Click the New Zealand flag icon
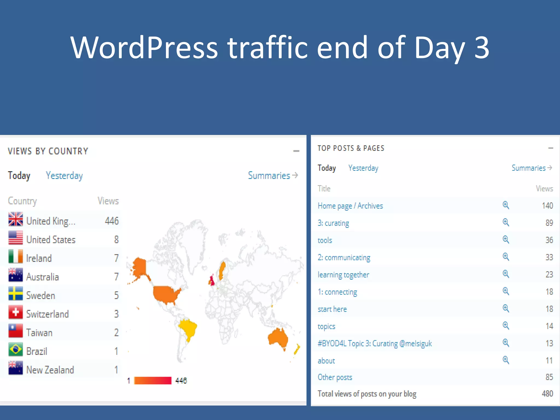Viewport: 560px width, 420px height. tap(16, 368)
